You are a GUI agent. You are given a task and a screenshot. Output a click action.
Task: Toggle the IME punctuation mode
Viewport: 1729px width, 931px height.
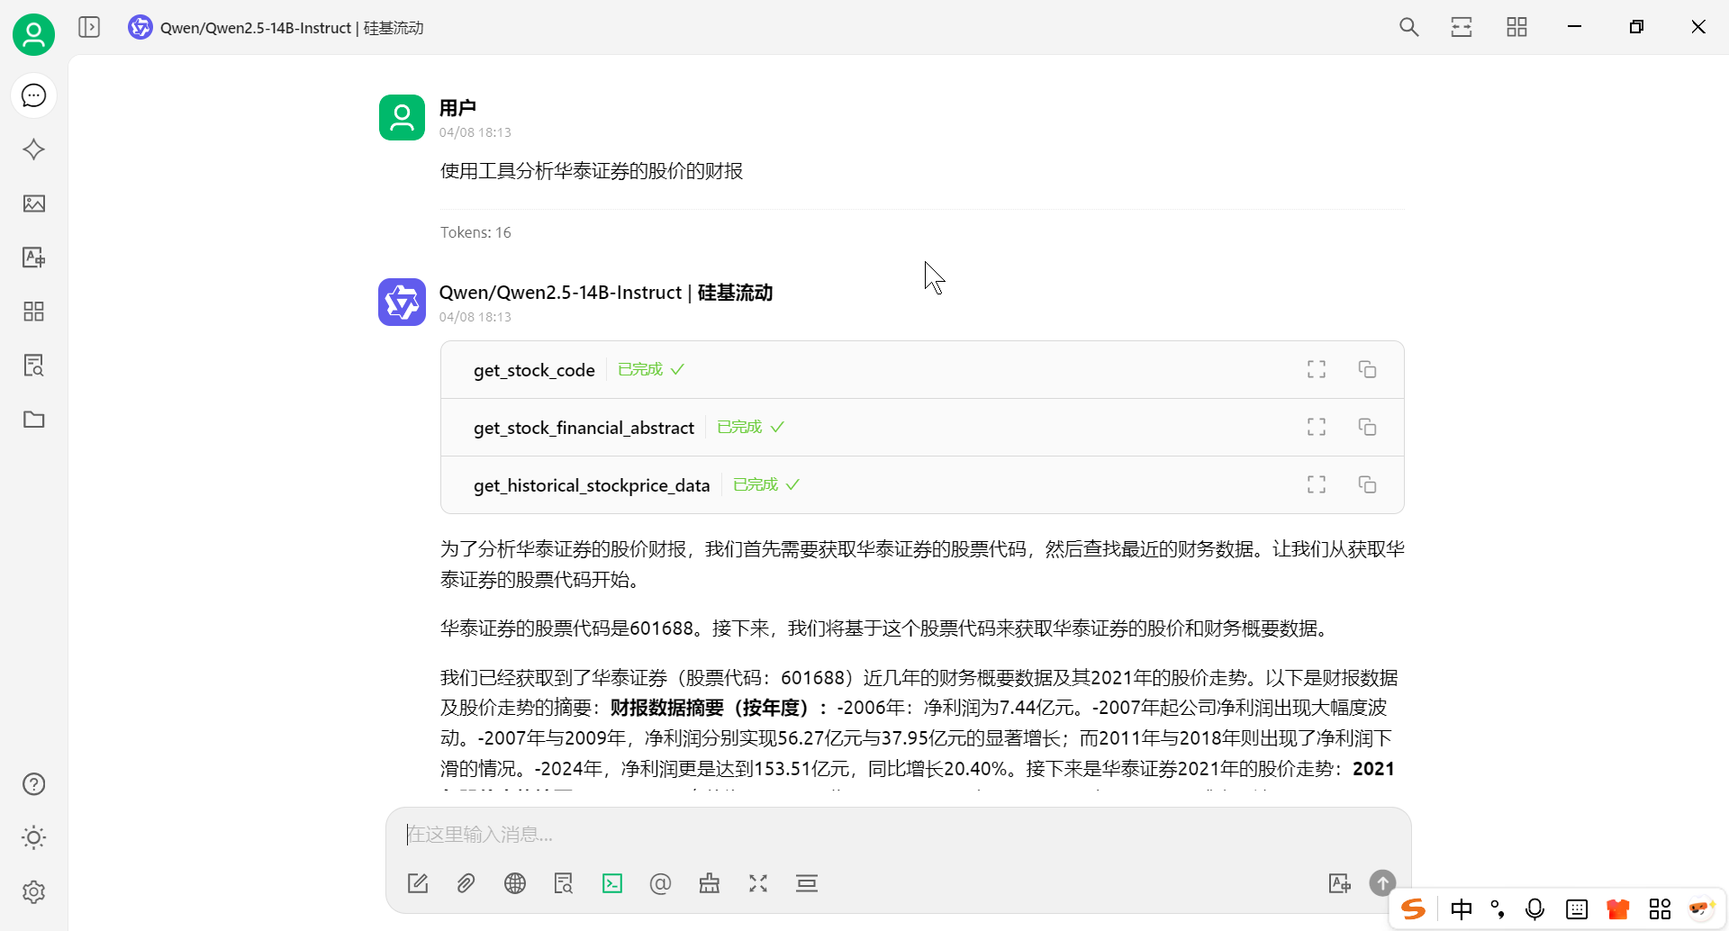(1498, 909)
